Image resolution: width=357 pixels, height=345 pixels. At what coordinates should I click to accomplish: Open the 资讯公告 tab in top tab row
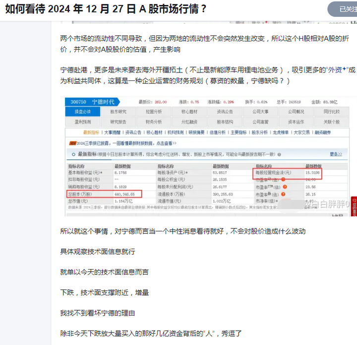225,112
